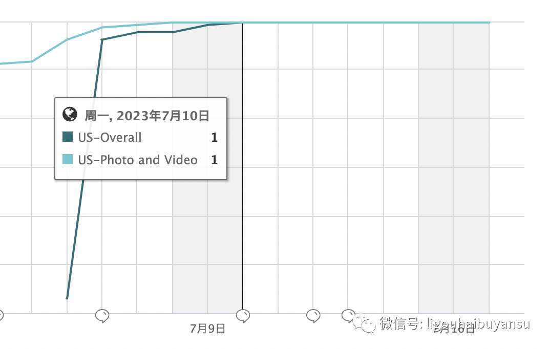The width and height of the screenshot is (548, 349).
Task: Click the black vertical cursor line at July 10
Action: [x=242, y=168]
